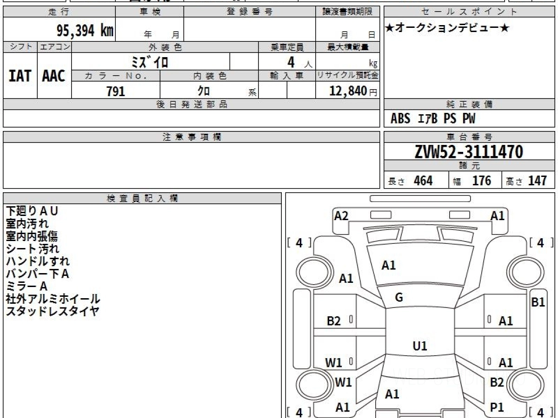Select the 後日発送部品 header
Image resolution: width=558 pixels, height=418 pixels.
click(x=191, y=104)
